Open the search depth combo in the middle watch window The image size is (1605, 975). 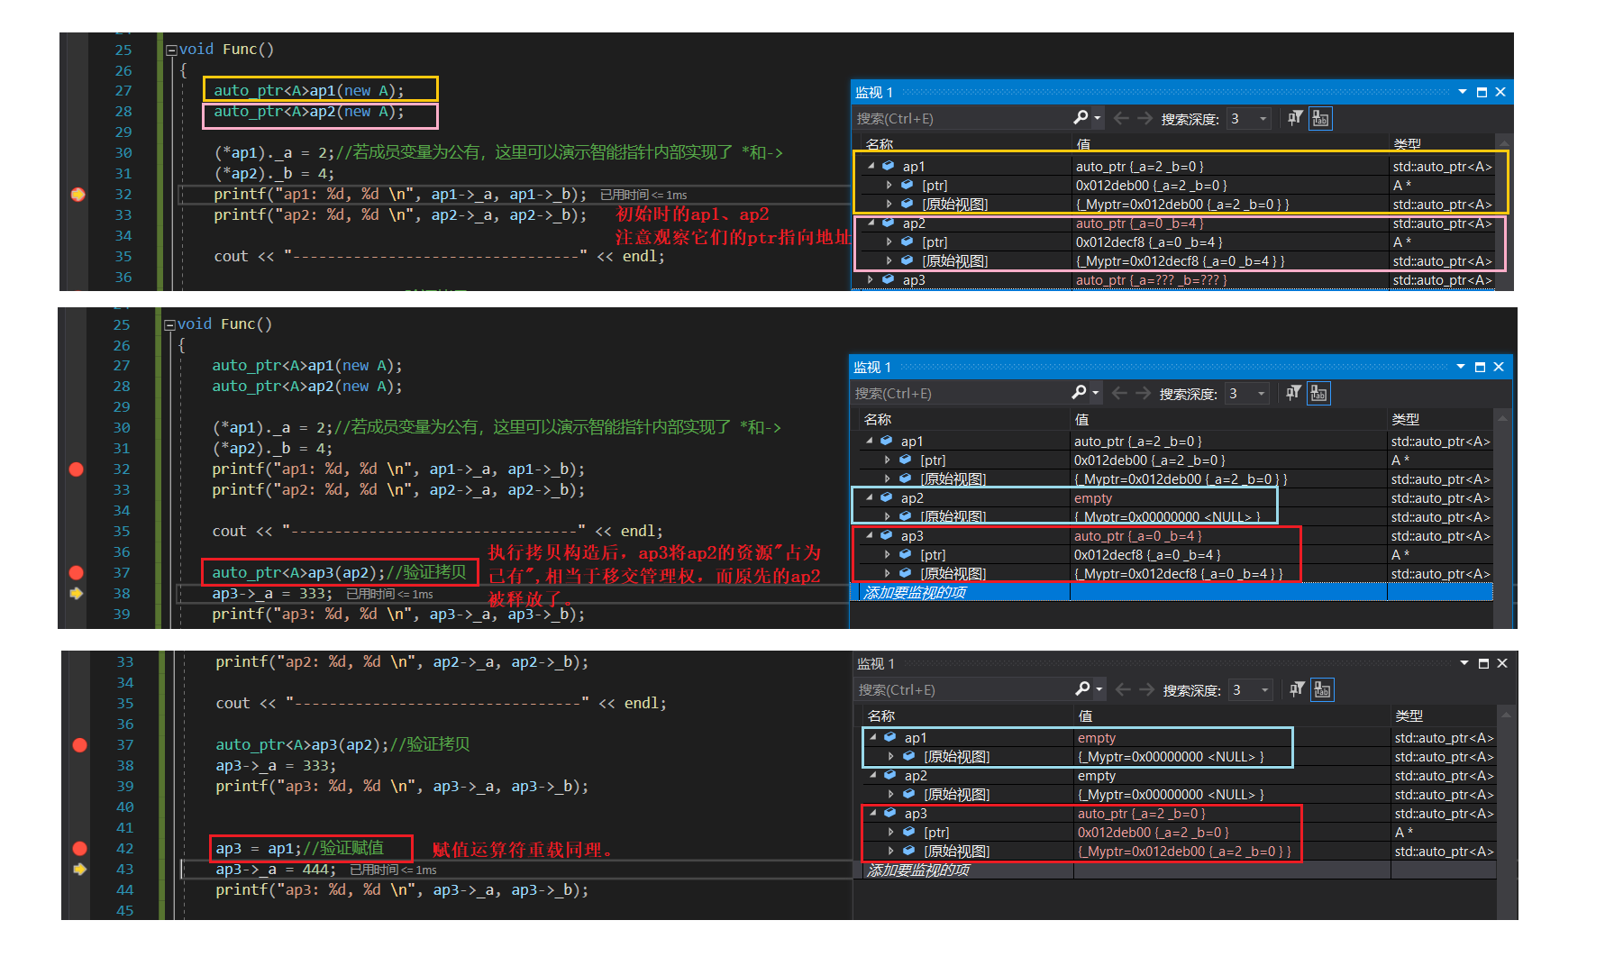coord(1247,394)
